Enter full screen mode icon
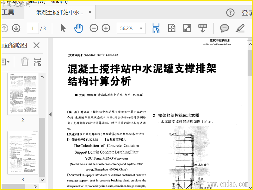The height and width of the screenshot is (190, 253). [187, 28]
